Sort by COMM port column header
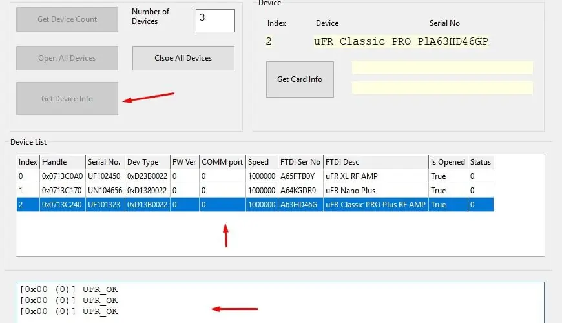 click(222, 162)
